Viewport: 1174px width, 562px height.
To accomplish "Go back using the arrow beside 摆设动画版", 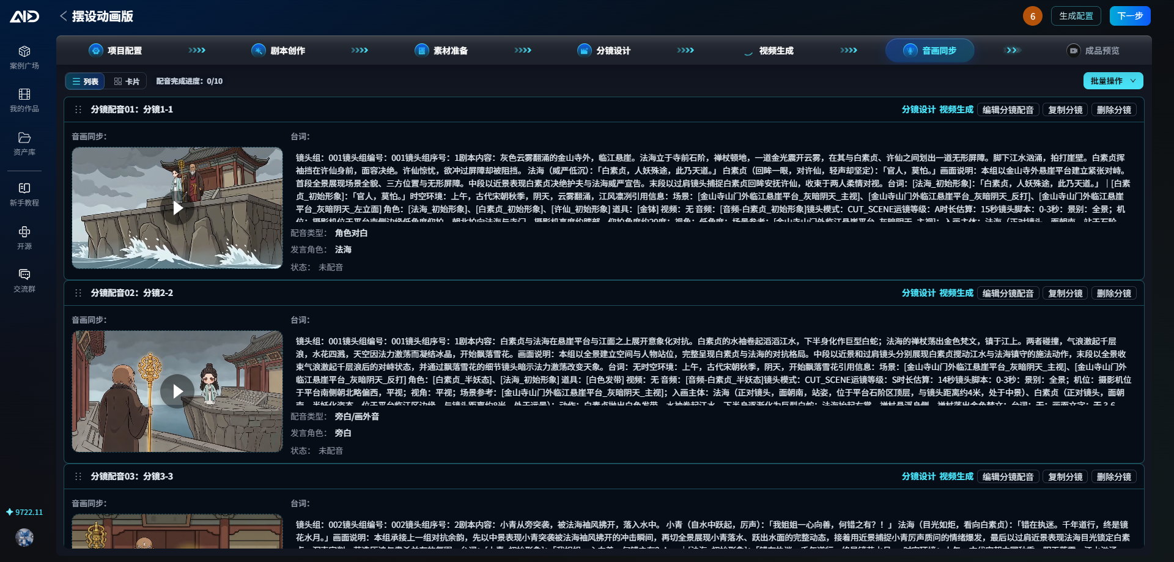I will (x=63, y=16).
